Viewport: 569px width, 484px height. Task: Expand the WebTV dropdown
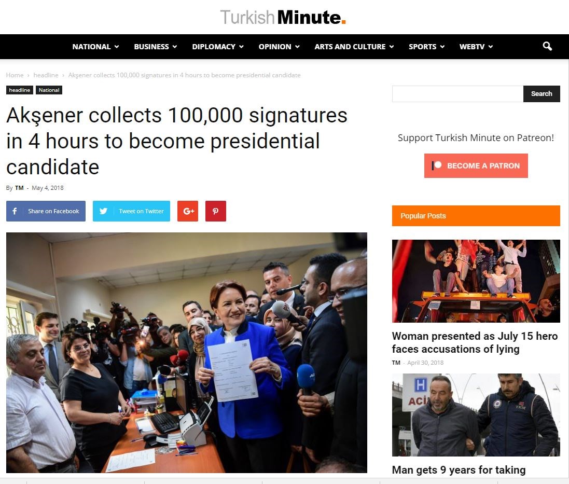(476, 47)
